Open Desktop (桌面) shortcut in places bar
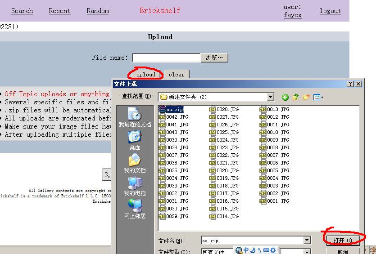The height and width of the screenshot is (254, 376). (x=135, y=140)
